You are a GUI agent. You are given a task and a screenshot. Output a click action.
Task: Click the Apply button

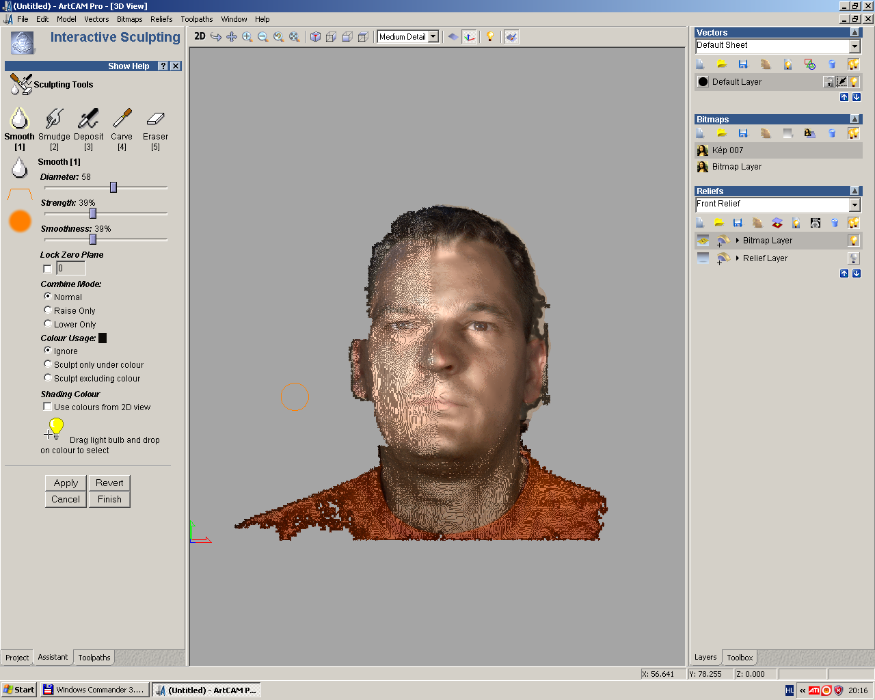66,483
